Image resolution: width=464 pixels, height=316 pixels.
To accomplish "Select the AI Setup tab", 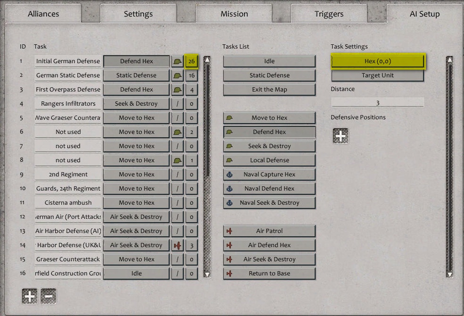I will coord(424,14).
